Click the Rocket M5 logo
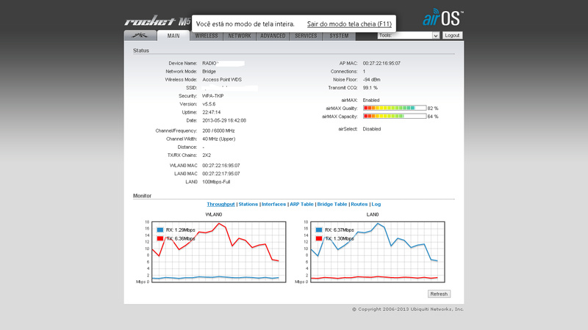The height and width of the screenshot is (330, 588). (x=157, y=21)
